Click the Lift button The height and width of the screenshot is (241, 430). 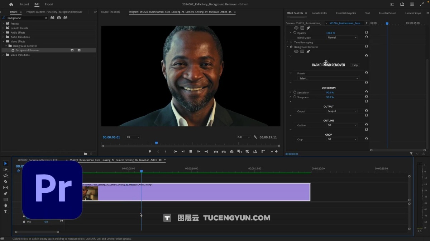click(x=216, y=151)
